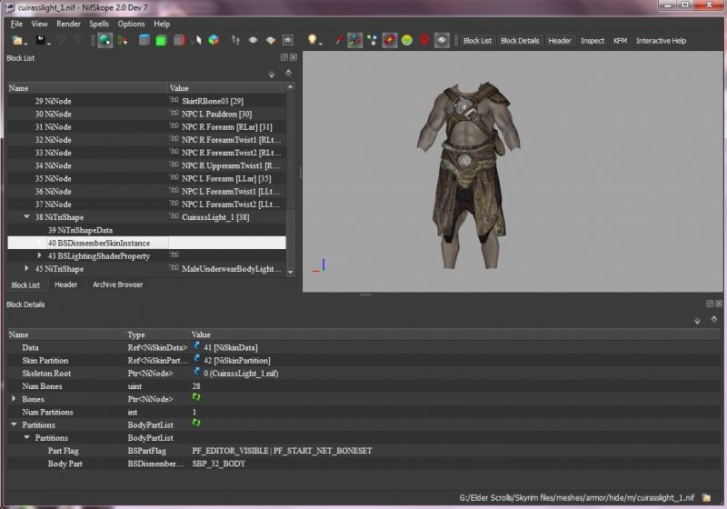This screenshot has width=727, height=509.
Task: Follow the link arrow beside 42 [NiSkinPartition]
Action: click(196, 360)
